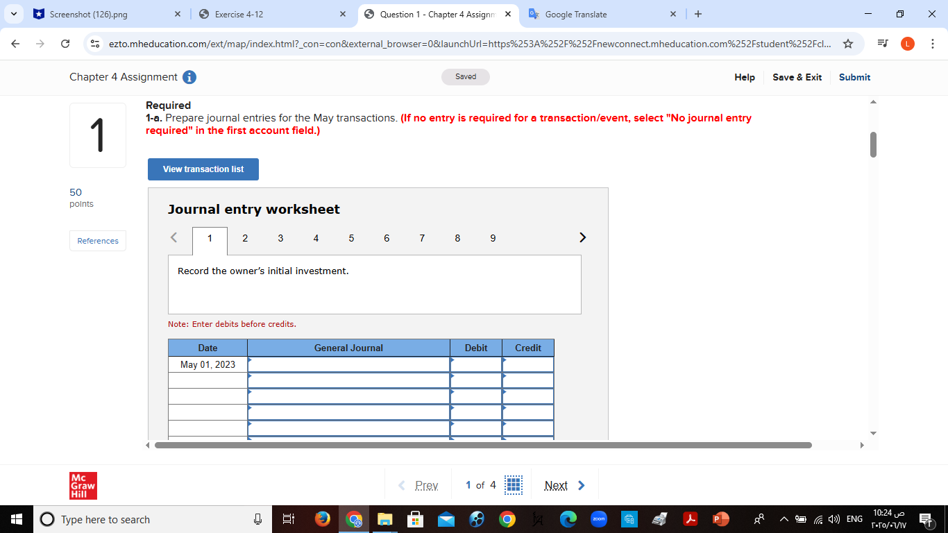Click the ENG language indicator in system tray

pos(854,519)
